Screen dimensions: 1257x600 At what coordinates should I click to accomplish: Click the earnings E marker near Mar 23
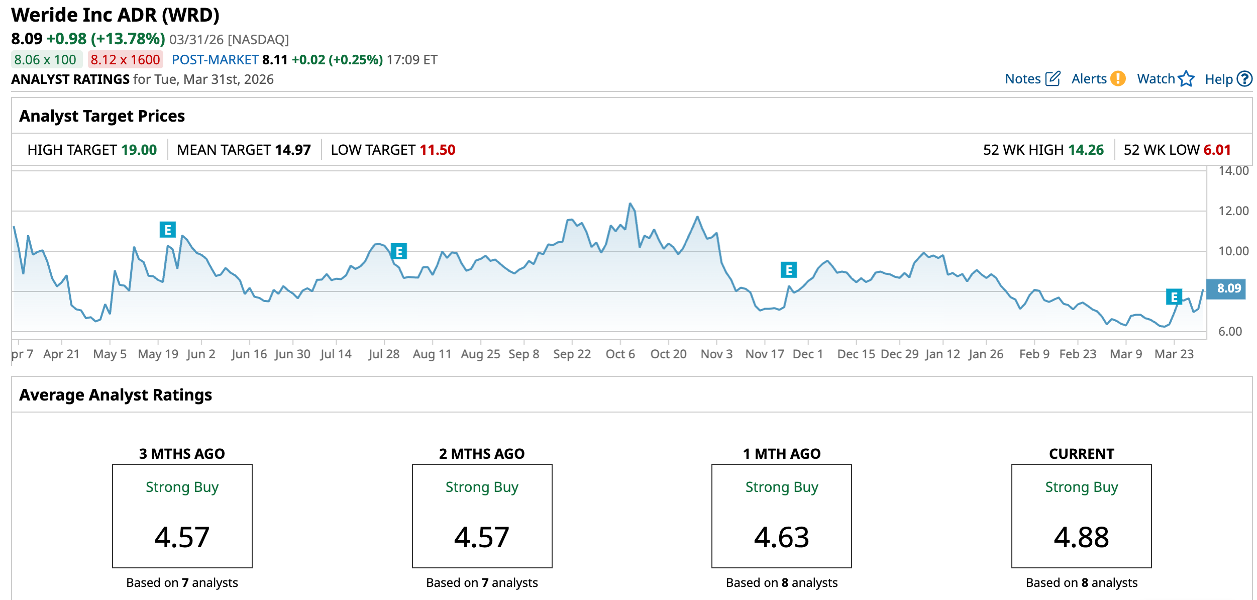[x=1174, y=297]
